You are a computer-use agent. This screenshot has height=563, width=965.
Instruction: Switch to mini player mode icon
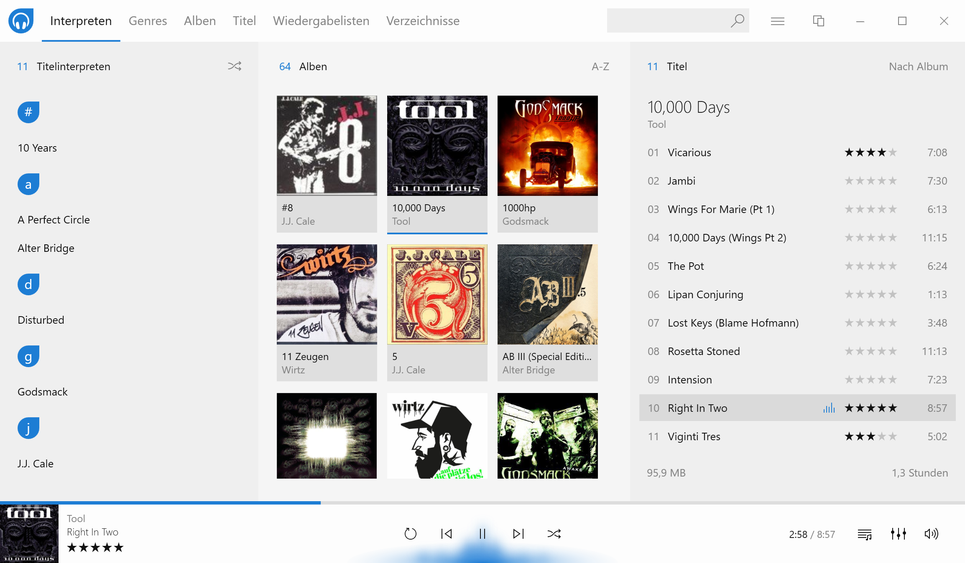[x=818, y=21]
